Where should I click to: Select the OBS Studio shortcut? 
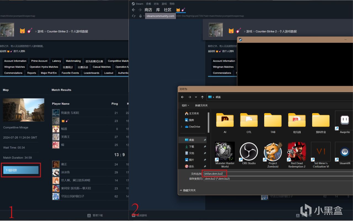(249, 153)
